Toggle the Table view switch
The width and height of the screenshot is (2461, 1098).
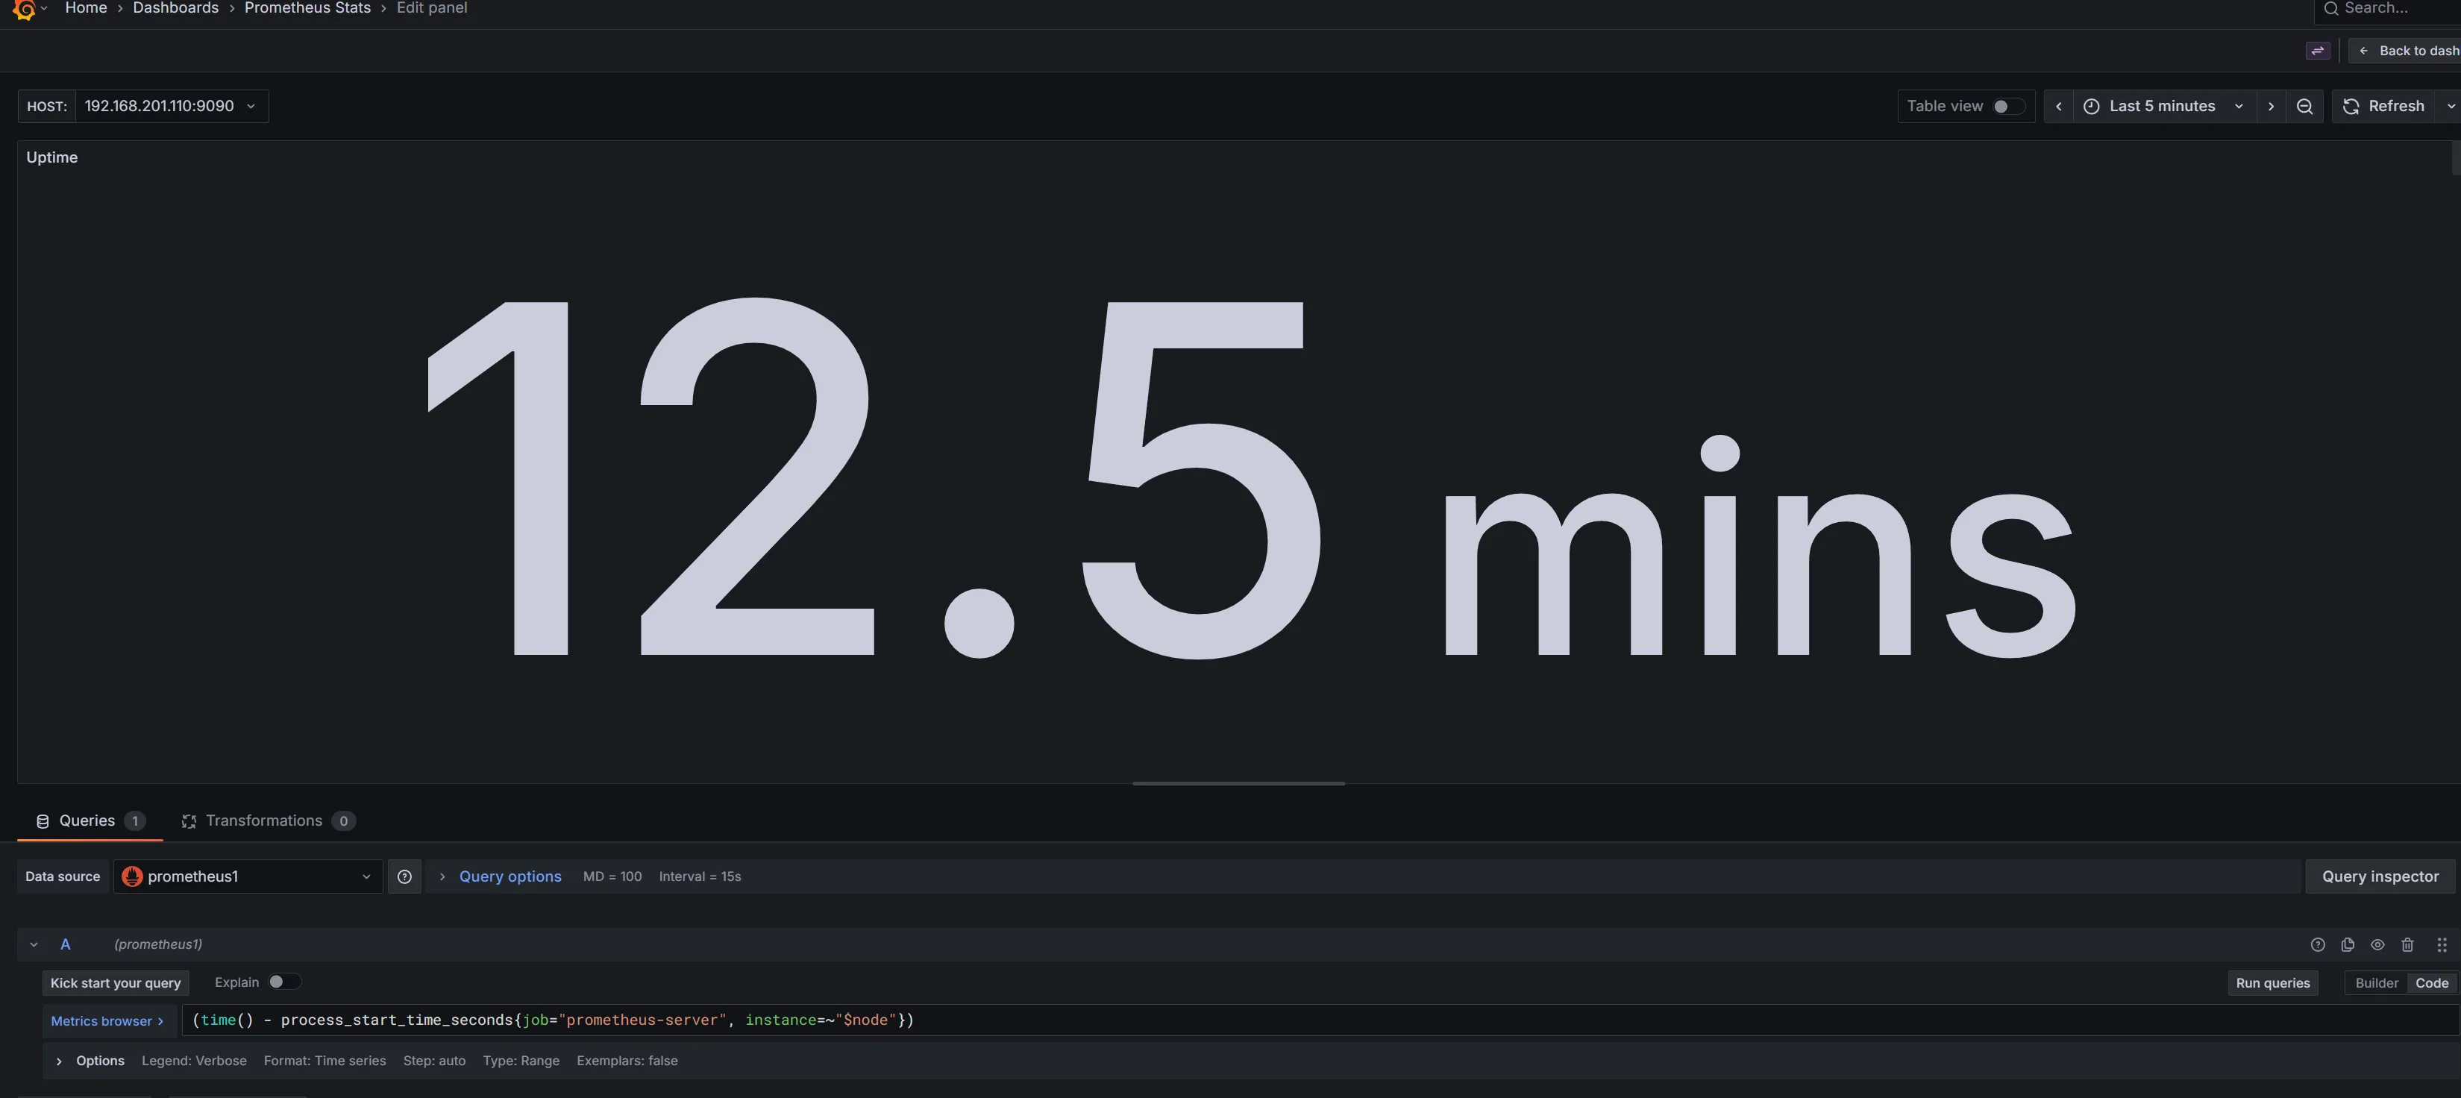[x=2007, y=106]
